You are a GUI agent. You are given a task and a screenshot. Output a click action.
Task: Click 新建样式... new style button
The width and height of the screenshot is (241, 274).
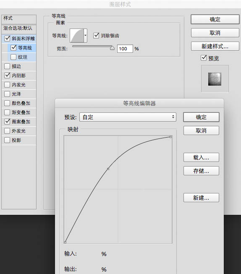[215, 46]
